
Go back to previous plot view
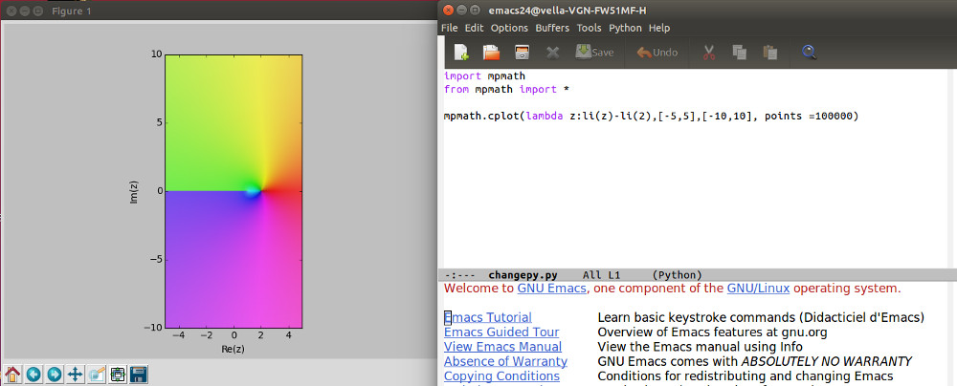point(34,374)
